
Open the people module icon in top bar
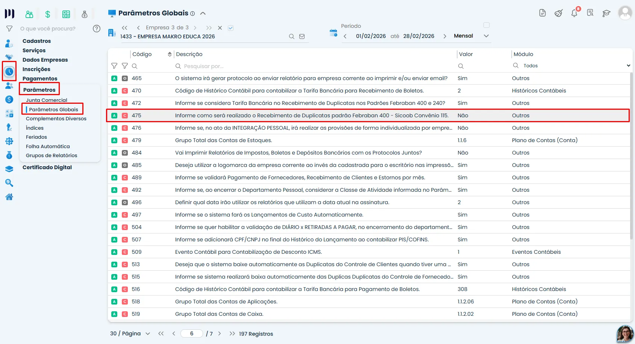[x=29, y=14]
